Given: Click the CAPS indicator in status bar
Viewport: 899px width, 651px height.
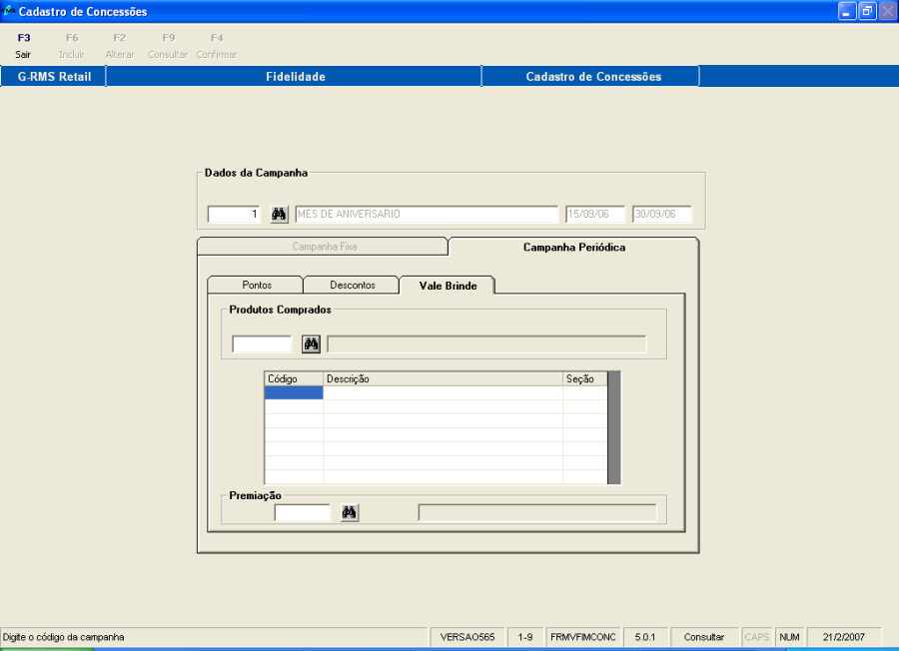Looking at the screenshot, I should pos(757,637).
